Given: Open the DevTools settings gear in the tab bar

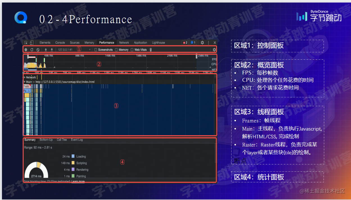Looking at the screenshot, I should [202, 43].
